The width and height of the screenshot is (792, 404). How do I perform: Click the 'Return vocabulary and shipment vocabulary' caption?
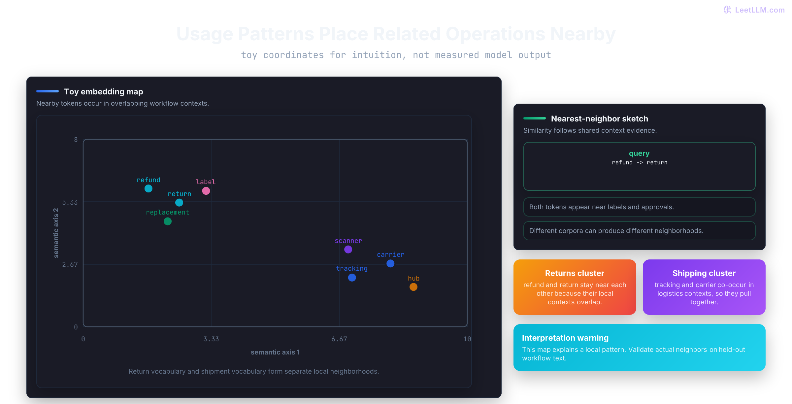coord(254,371)
